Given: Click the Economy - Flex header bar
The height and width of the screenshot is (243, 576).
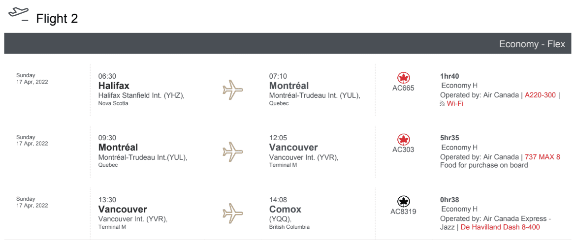Looking at the screenshot, I should (x=288, y=44).
